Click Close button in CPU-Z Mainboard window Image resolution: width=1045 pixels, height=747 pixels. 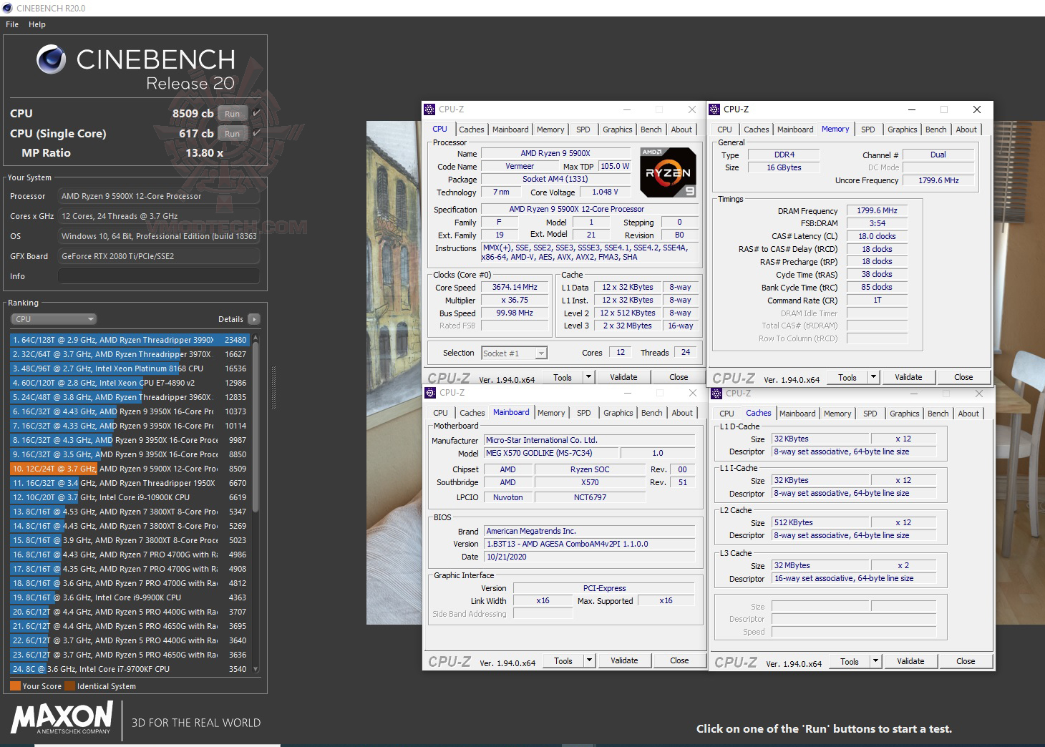pos(679,660)
